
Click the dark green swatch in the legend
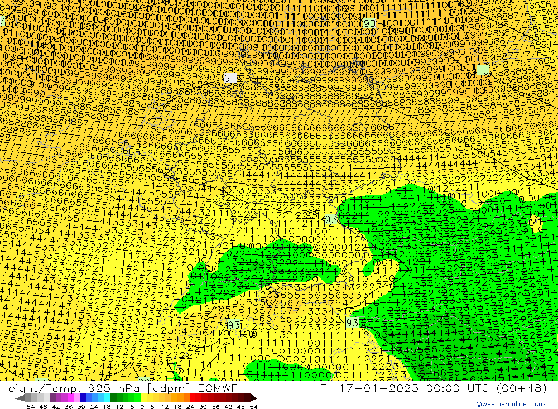tap(113, 398)
